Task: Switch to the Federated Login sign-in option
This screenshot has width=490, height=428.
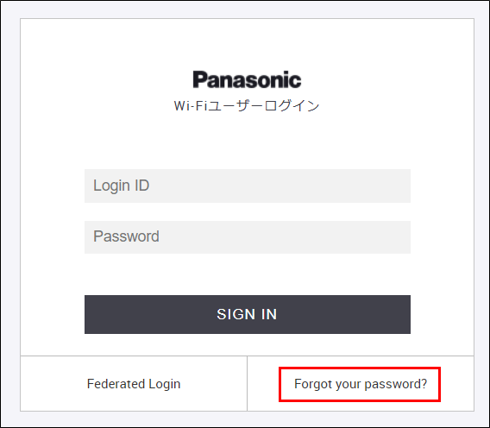Action: [134, 384]
